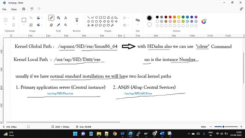The image size is (245, 138).
Task: Open Google Chrome from taskbar
Action: coord(115,134)
